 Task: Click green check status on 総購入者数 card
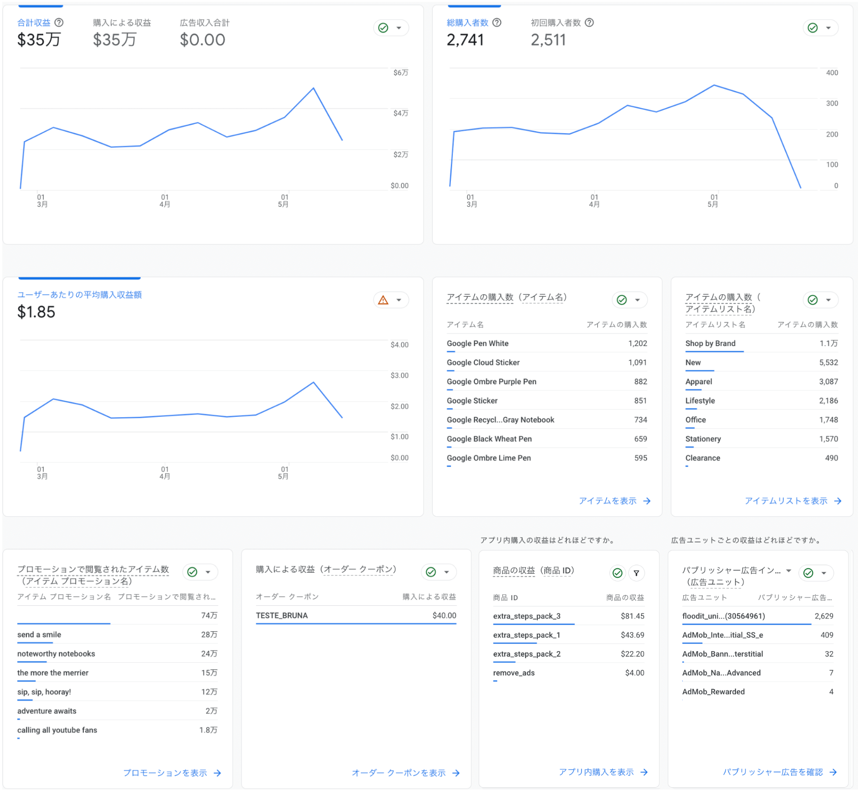(813, 28)
